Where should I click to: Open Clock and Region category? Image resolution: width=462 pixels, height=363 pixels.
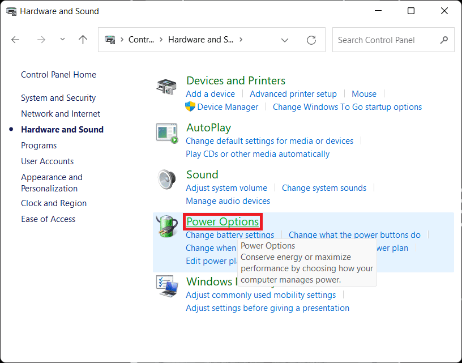[54, 203]
